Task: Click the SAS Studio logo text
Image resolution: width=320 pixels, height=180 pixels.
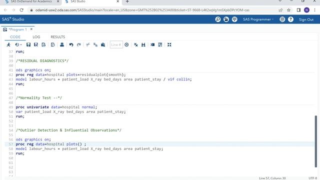Action: coord(13,19)
